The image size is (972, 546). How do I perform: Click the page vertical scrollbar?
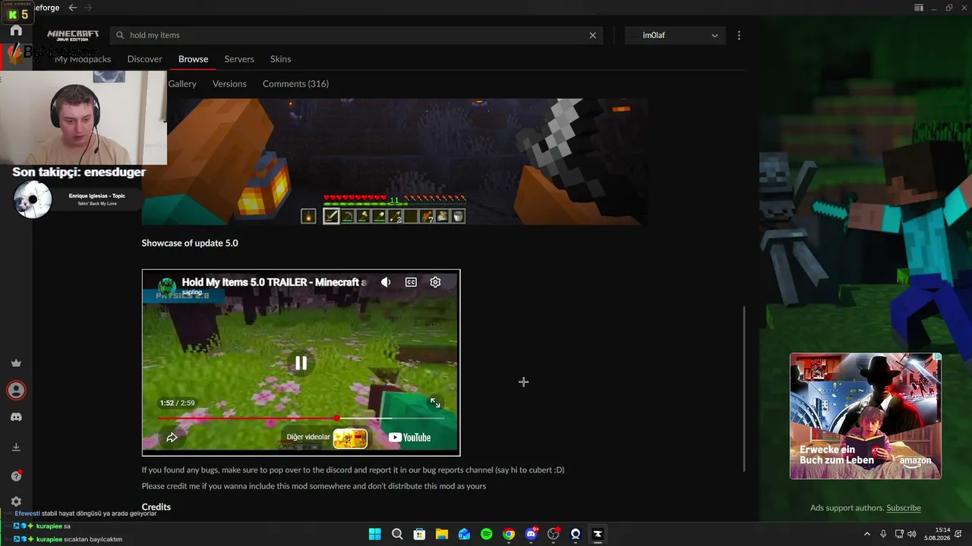[x=744, y=388]
